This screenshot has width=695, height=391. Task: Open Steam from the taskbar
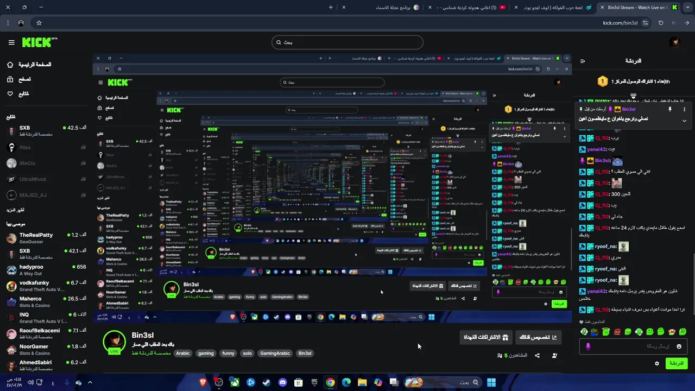coord(266,382)
